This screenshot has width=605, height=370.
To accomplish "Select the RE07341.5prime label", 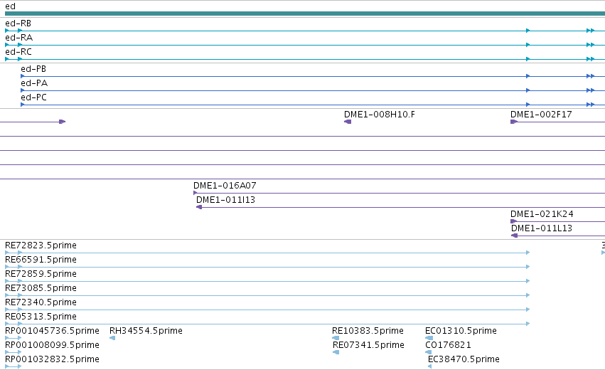I will (368, 345).
